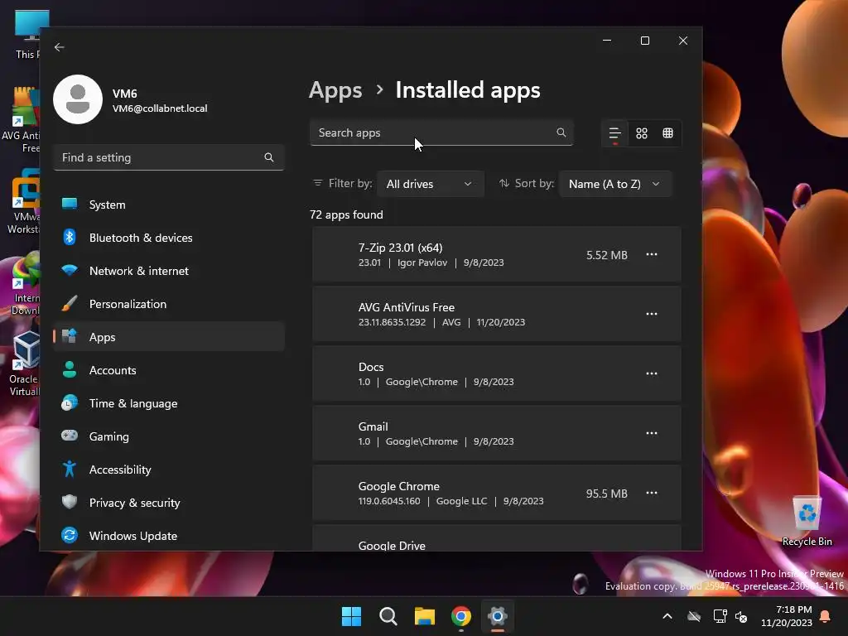Open System settings
This screenshot has width=848, height=636.
[169, 205]
